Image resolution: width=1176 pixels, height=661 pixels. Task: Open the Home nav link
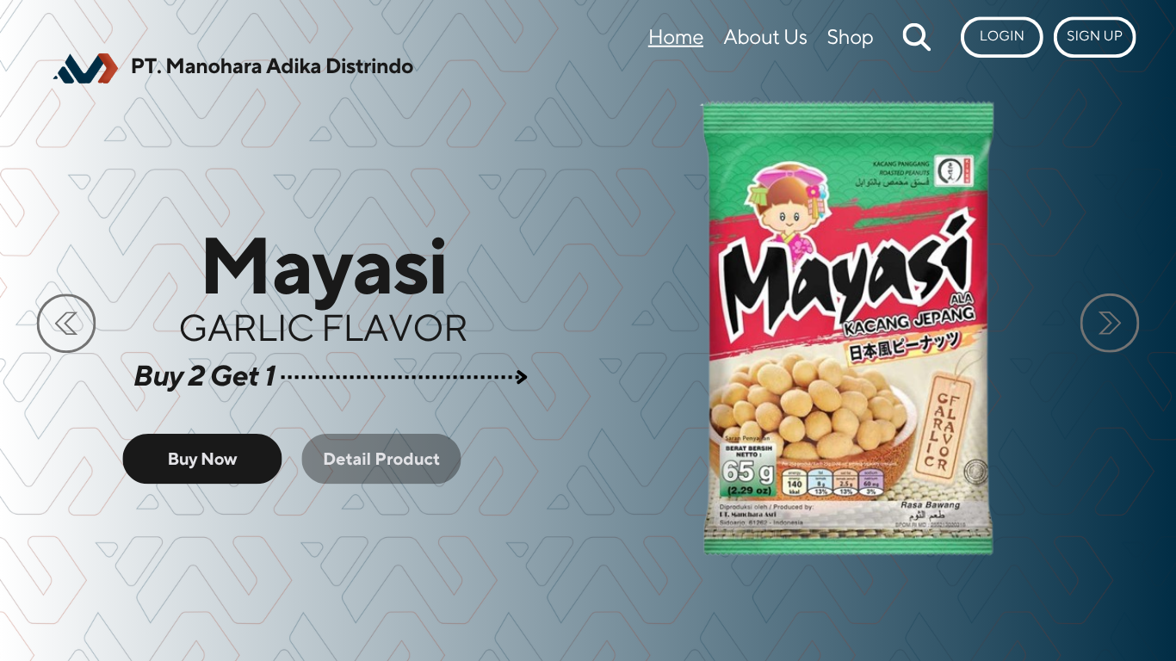pyautogui.click(x=676, y=37)
